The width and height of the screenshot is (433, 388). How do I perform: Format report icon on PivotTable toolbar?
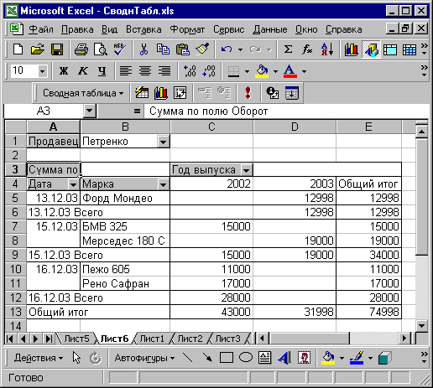(142, 93)
